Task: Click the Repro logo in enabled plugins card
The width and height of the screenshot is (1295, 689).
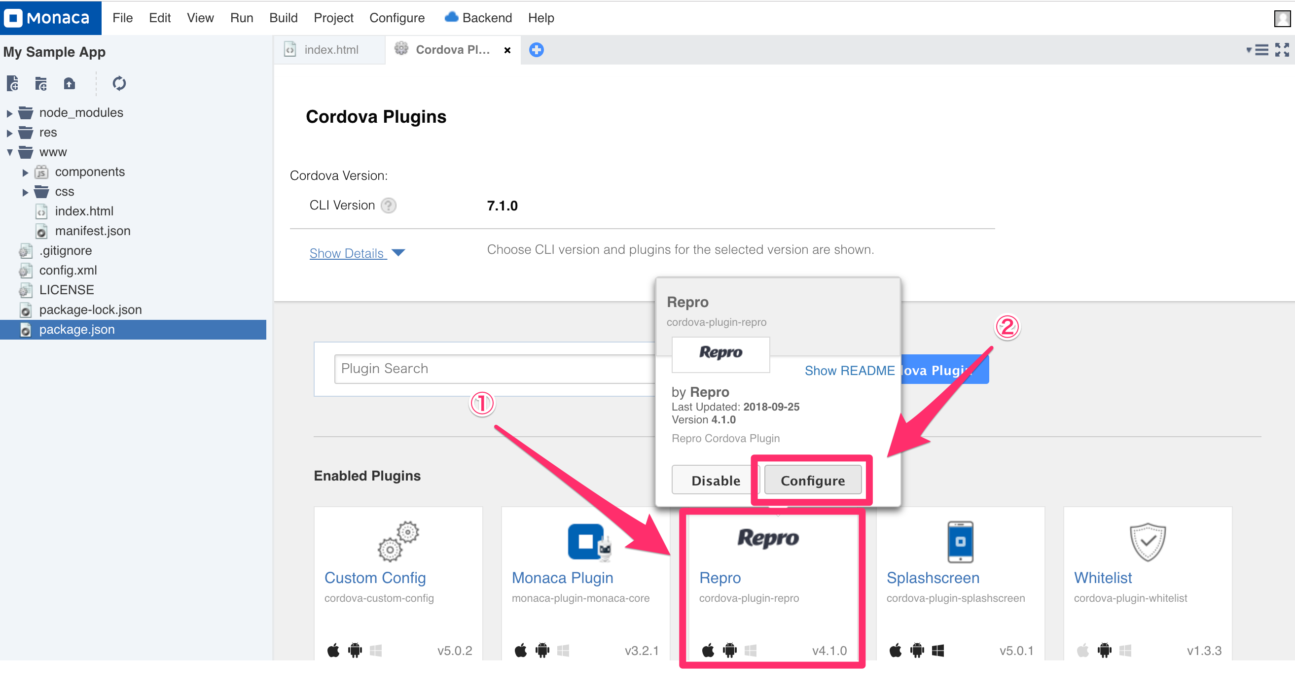Action: point(768,538)
